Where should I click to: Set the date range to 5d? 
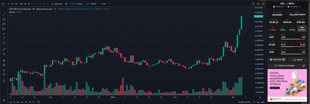[x=30, y=102]
